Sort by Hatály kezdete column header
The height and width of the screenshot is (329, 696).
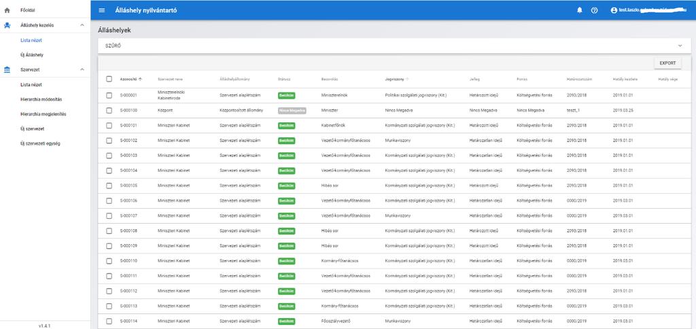[625, 79]
